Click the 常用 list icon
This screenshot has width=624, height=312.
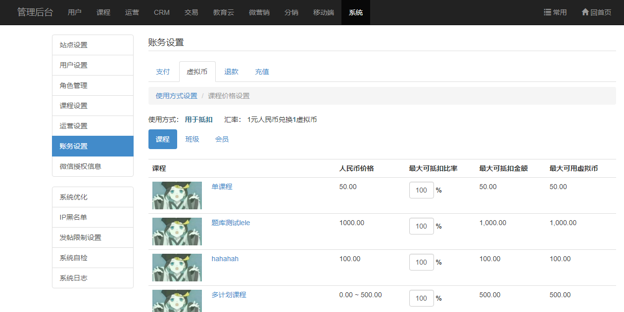pyautogui.click(x=547, y=12)
